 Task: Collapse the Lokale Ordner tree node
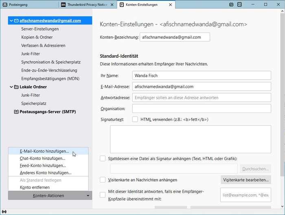pyautogui.click(x=11, y=87)
